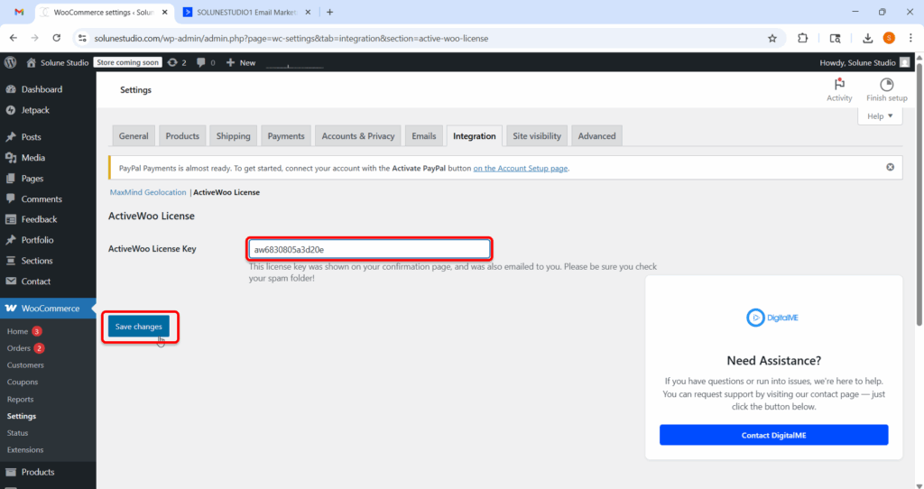Viewport: 924px width, 489px height.
Task: Switch to the Advanced settings tab
Action: pos(597,135)
